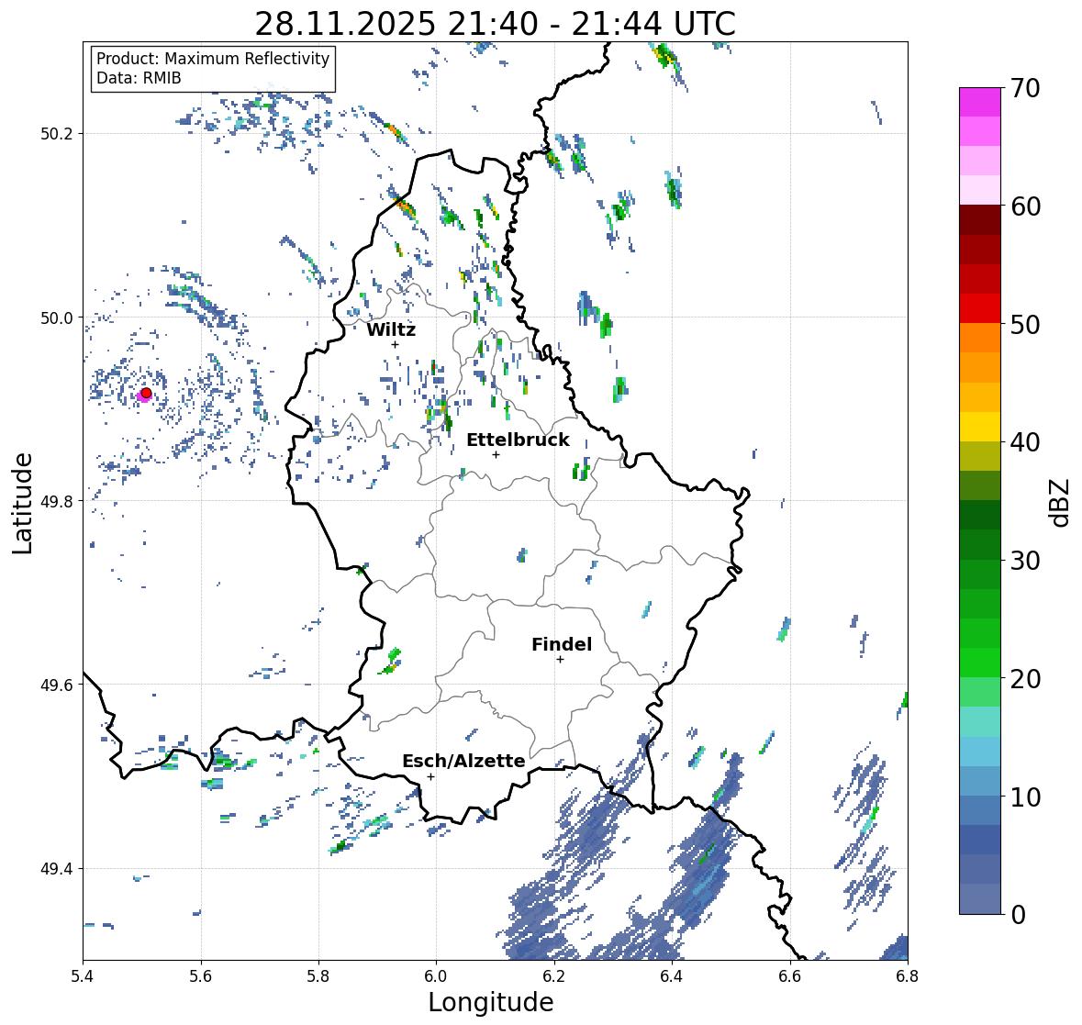Click the red dot marker near longitude 5.5
This screenshot has height=1025, width=1082.
[146, 393]
